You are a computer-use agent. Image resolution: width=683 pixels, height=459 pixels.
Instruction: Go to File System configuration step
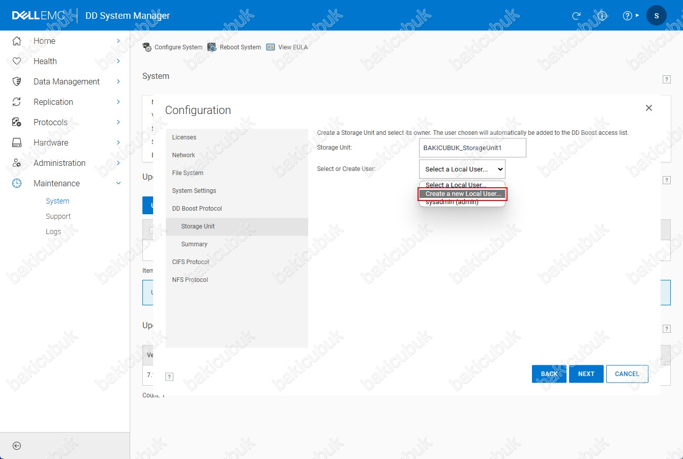point(237,173)
